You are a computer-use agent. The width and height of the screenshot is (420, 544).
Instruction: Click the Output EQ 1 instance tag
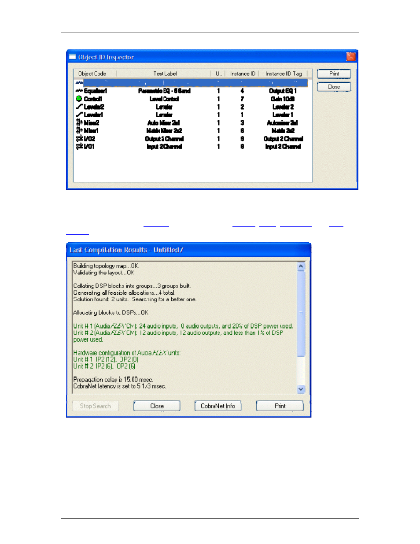click(283, 91)
